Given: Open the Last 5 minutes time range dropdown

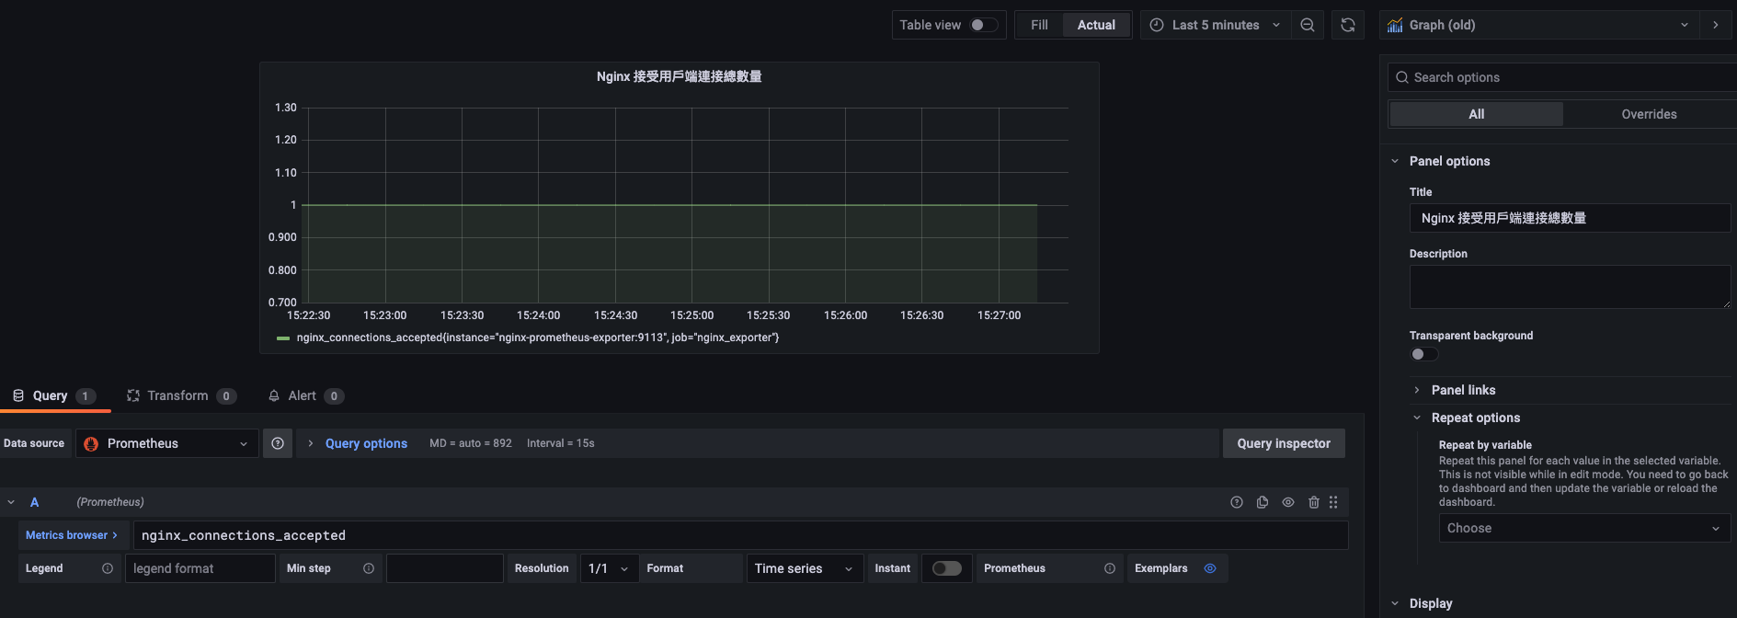Looking at the screenshot, I should [x=1216, y=25].
